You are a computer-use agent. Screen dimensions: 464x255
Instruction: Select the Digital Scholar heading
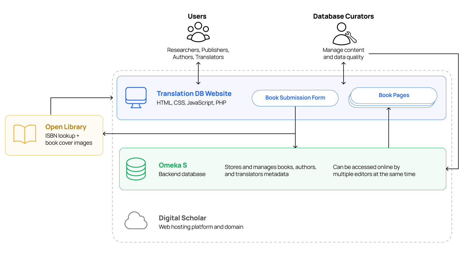182,218
